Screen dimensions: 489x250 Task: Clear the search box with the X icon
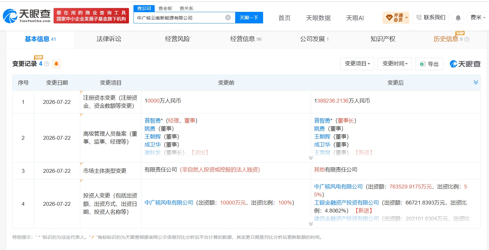[228, 18]
